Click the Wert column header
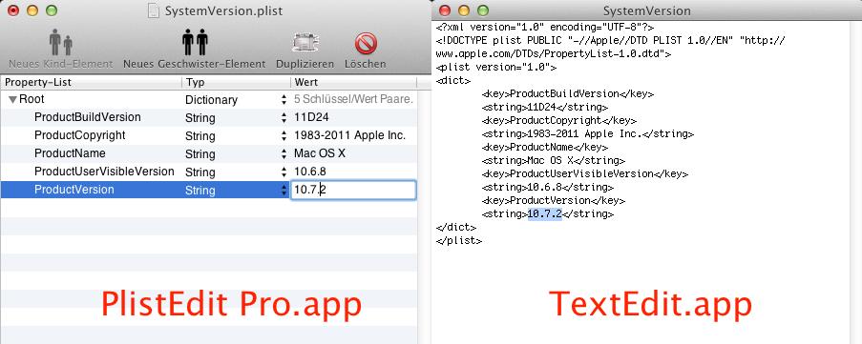 tap(353, 82)
